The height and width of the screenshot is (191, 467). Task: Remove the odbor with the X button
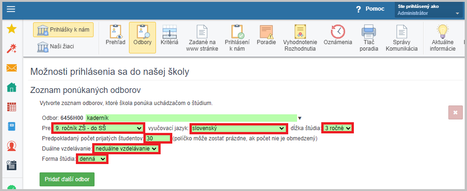pyautogui.click(x=455, y=112)
